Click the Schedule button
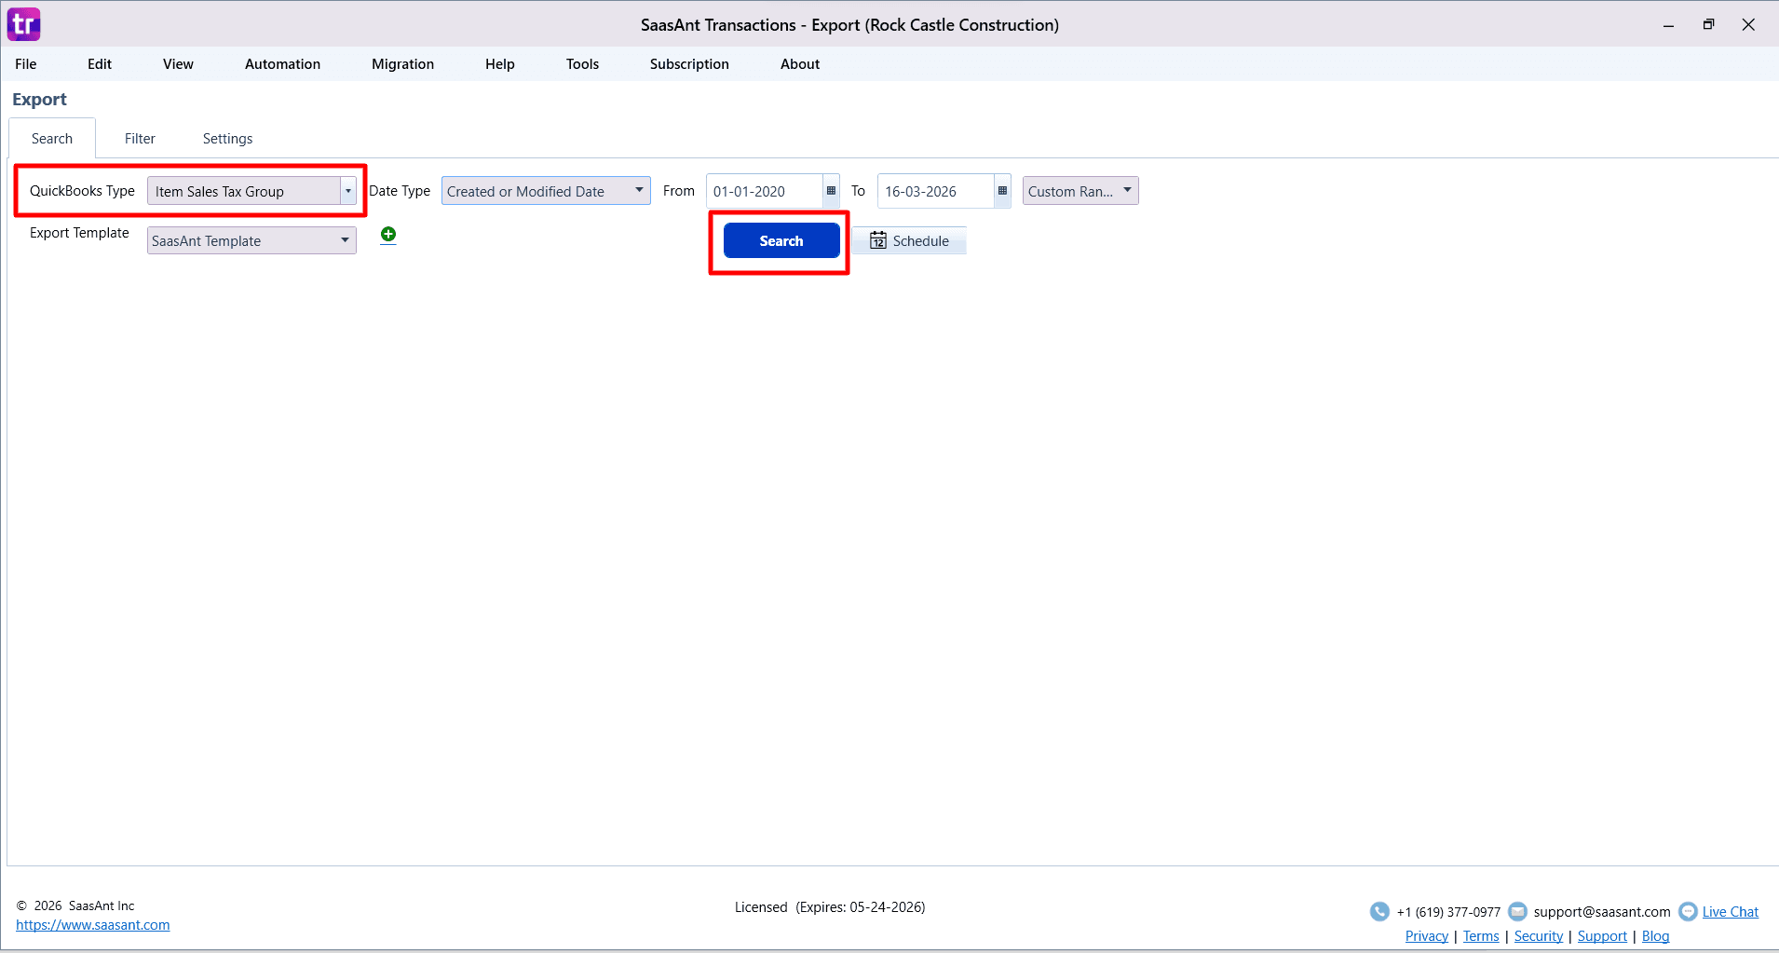Screen dimensions: 1779x953 pyautogui.click(x=910, y=240)
